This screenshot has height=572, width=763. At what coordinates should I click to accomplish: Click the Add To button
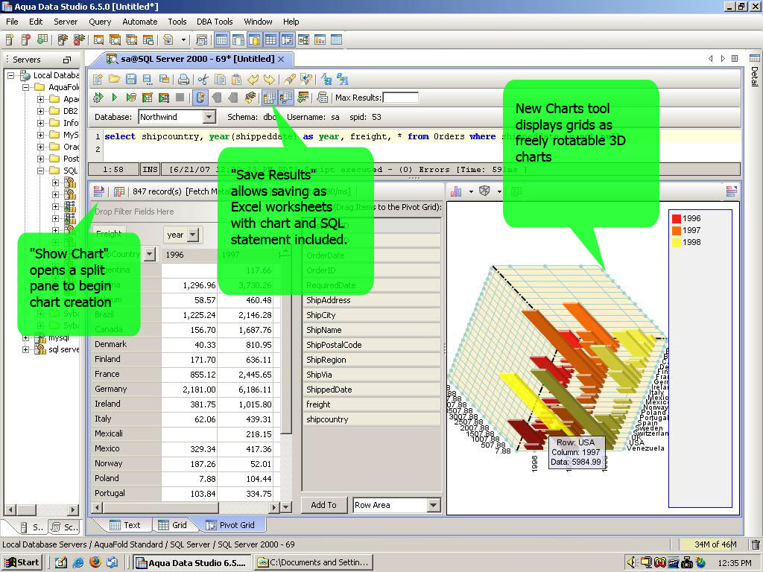tap(323, 505)
